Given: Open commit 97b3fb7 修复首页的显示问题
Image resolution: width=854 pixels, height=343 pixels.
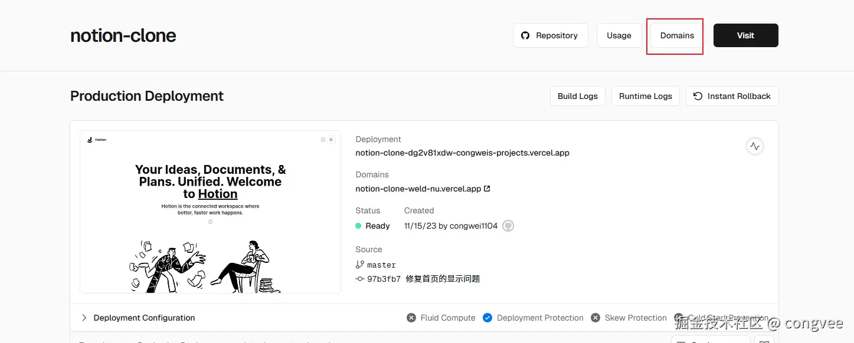Looking at the screenshot, I should point(423,279).
